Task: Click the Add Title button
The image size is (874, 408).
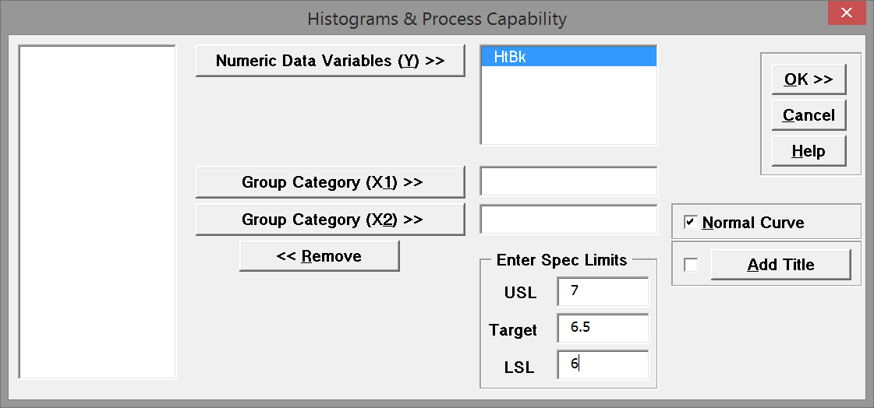Action: pyautogui.click(x=780, y=265)
